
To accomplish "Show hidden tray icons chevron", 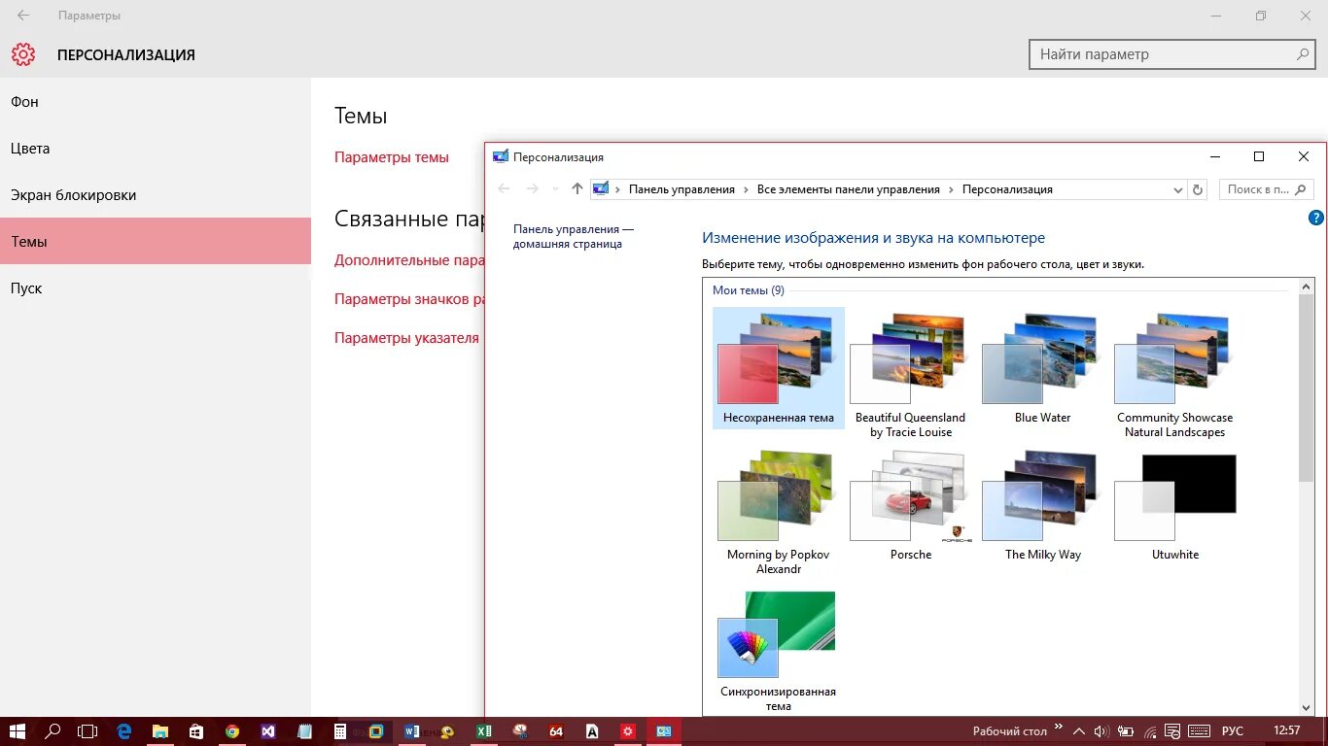I will click(x=1078, y=730).
